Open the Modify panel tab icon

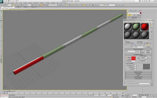pos(131,11)
